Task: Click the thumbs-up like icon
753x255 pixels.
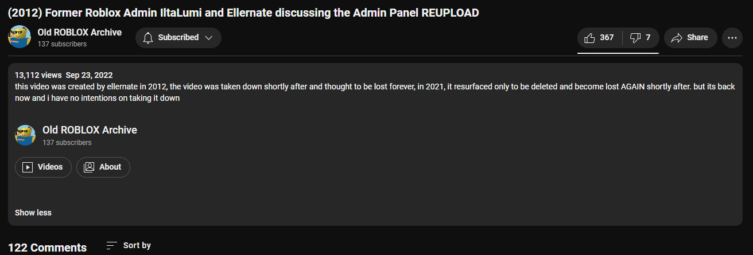Action: click(x=589, y=38)
